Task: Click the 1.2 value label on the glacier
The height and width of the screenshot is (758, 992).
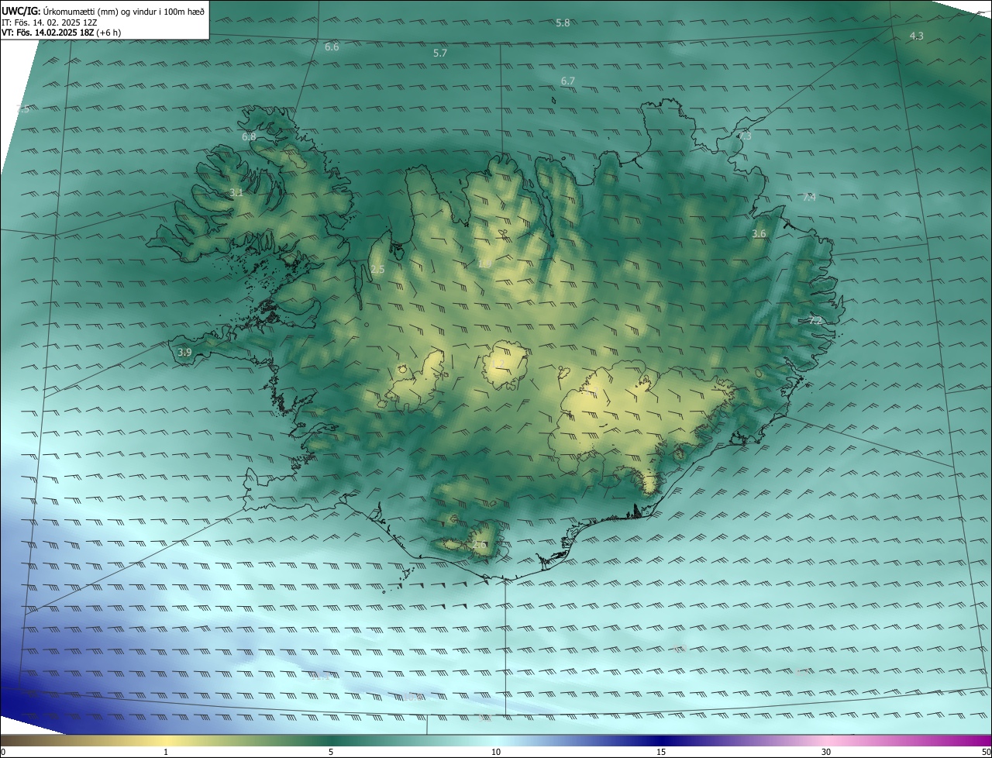Action: click(498, 364)
